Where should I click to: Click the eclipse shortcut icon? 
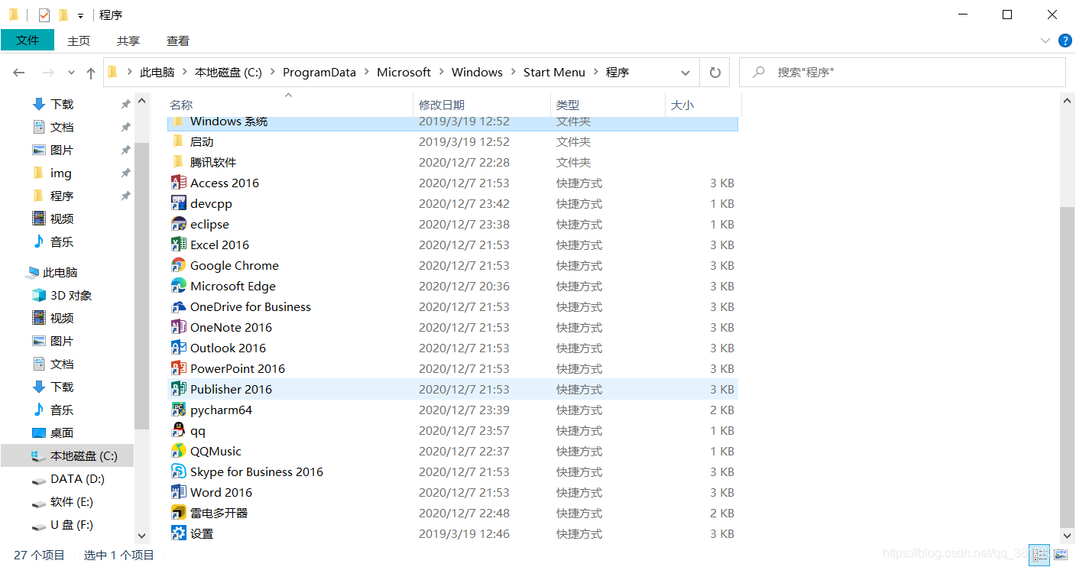(179, 224)
